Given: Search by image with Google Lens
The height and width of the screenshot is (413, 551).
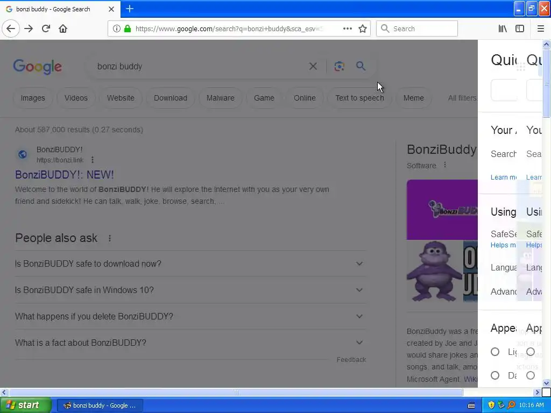Looking at the screenshot, I should point(339,66).
